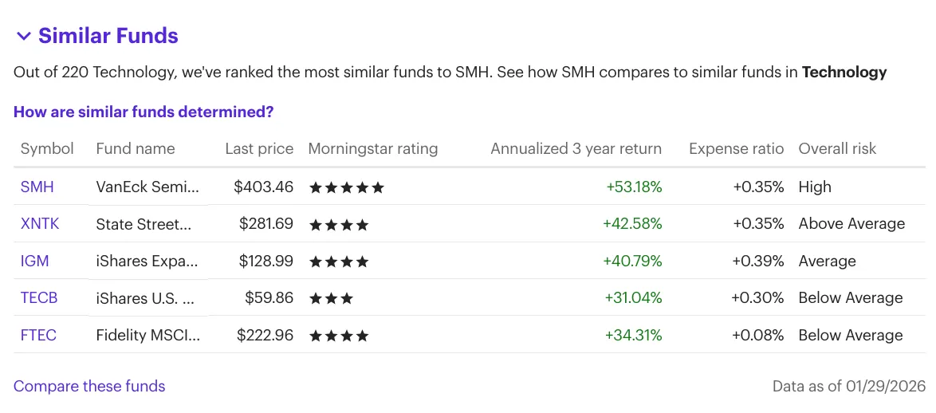Click the Expense ratio column header

point(736,148)
